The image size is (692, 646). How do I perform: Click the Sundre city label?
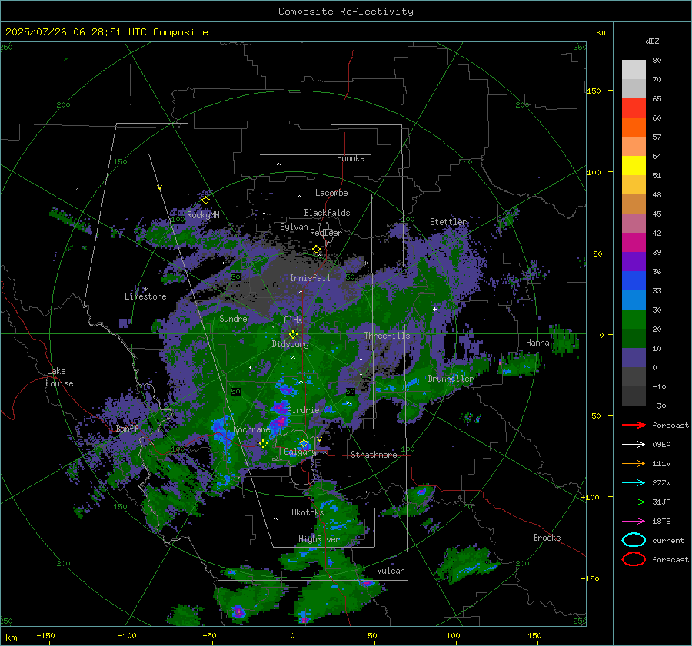click(233, 318)
